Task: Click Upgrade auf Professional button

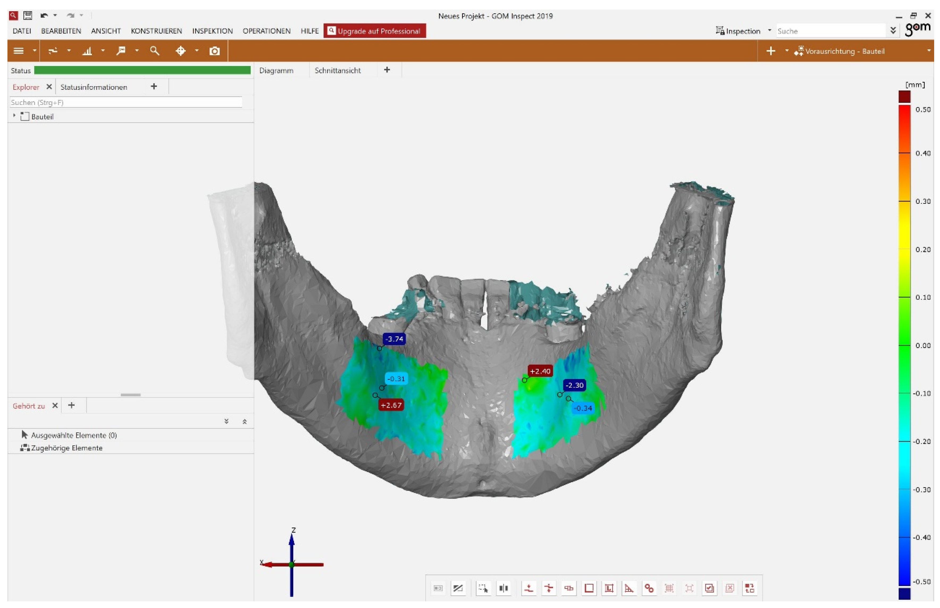Action: [374, 31]
